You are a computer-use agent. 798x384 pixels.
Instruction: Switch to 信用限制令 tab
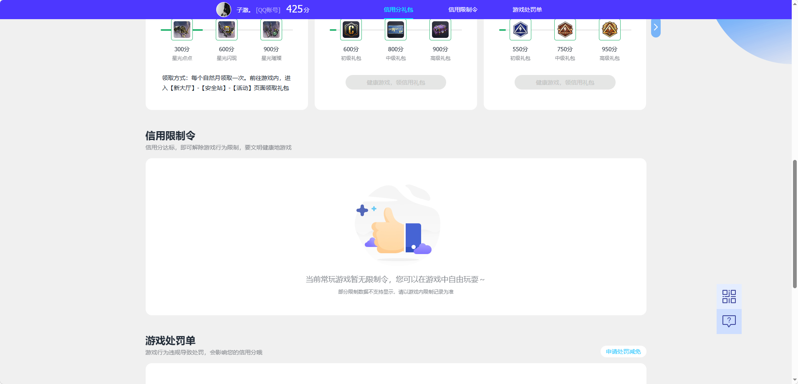click(x=463, y=10)
